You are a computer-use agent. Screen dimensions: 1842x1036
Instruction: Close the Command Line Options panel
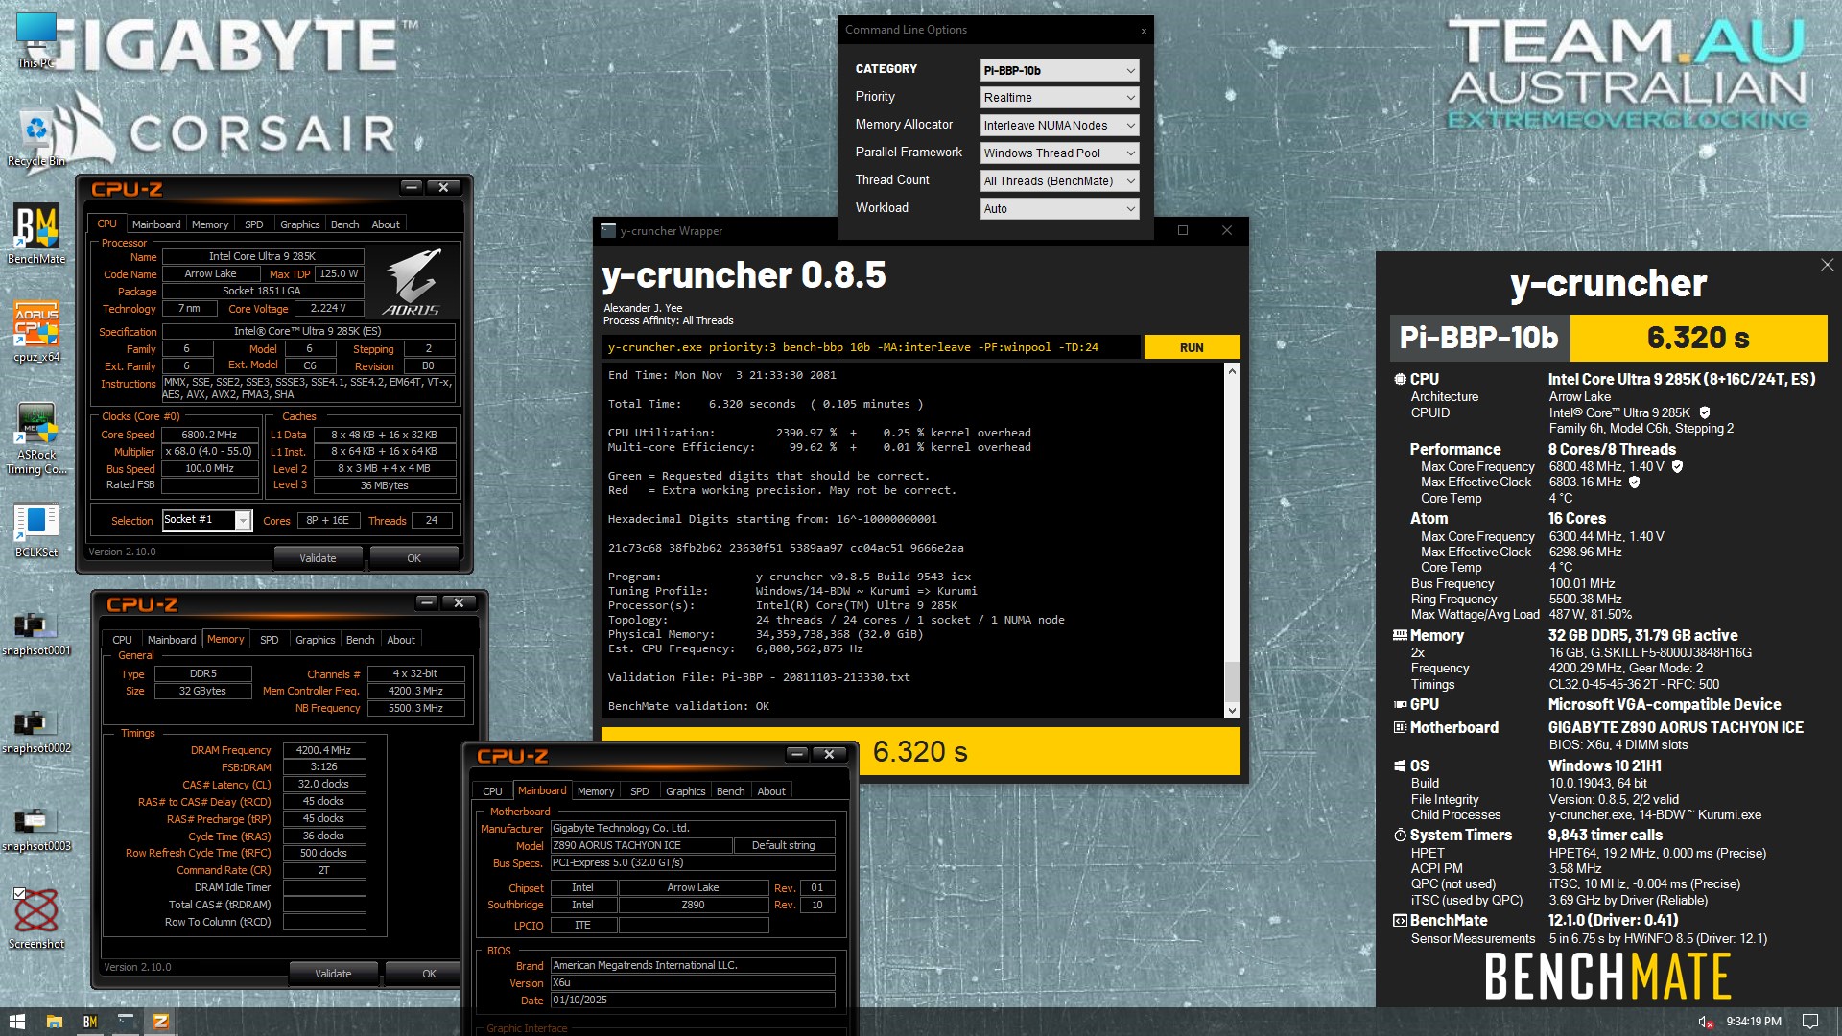coord(1144,31)
